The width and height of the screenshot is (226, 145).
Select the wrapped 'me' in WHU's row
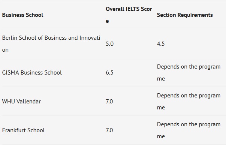pyautogui.click(x=161, y=108)
